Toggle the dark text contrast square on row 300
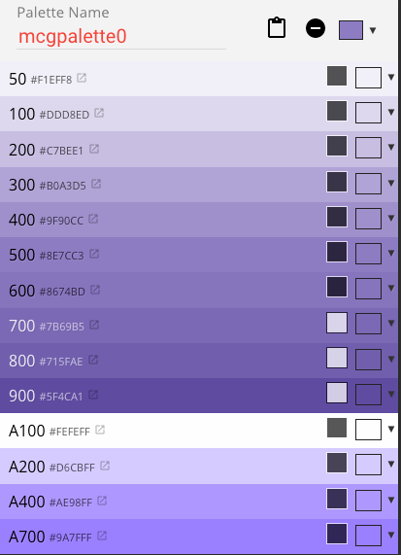 337,182
